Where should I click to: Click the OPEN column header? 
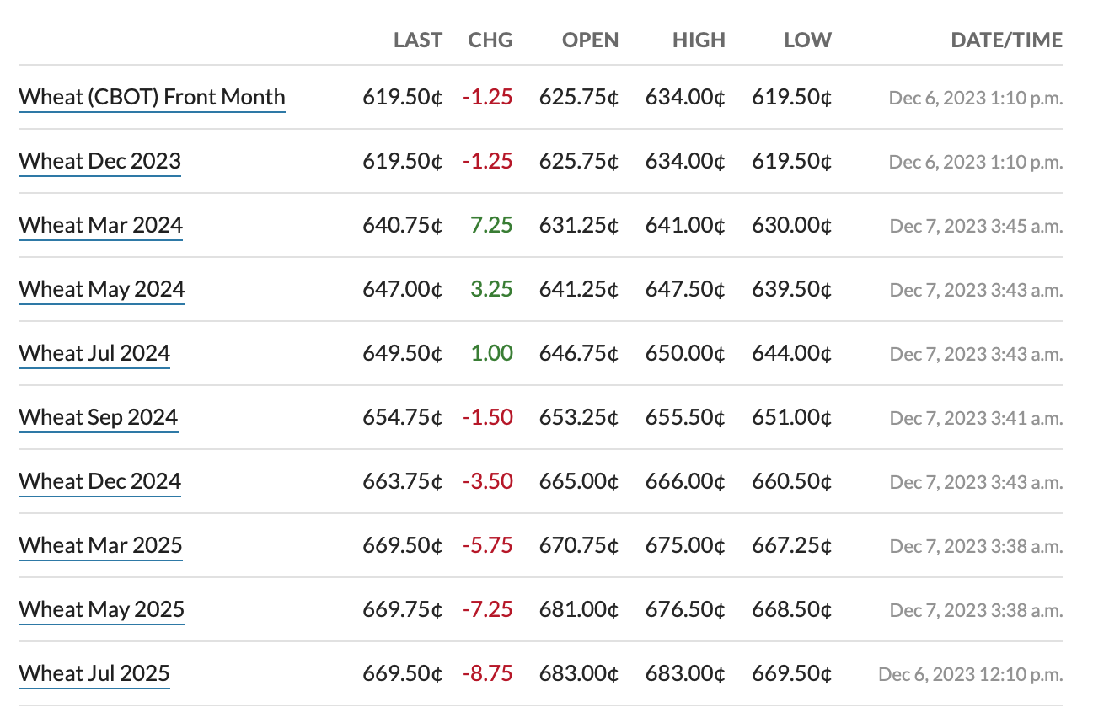tap(591, 40)
